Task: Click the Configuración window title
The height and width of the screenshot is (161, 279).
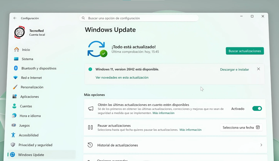Action: click(30, 18)
